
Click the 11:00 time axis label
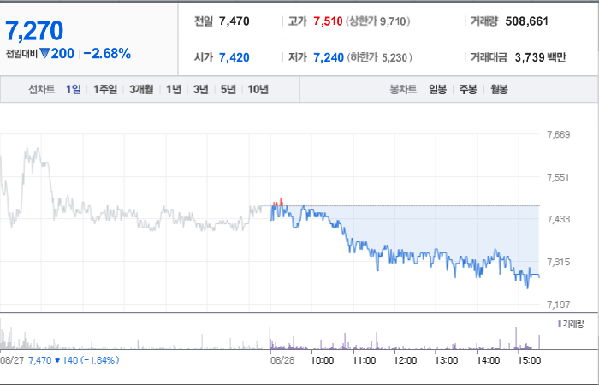tap(364, 360)
